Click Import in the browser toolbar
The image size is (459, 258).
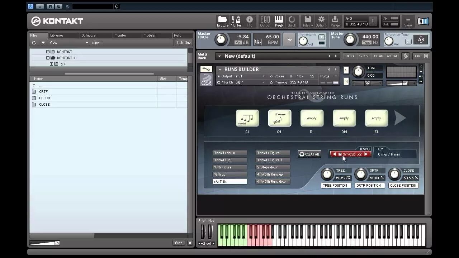point(96,43)
